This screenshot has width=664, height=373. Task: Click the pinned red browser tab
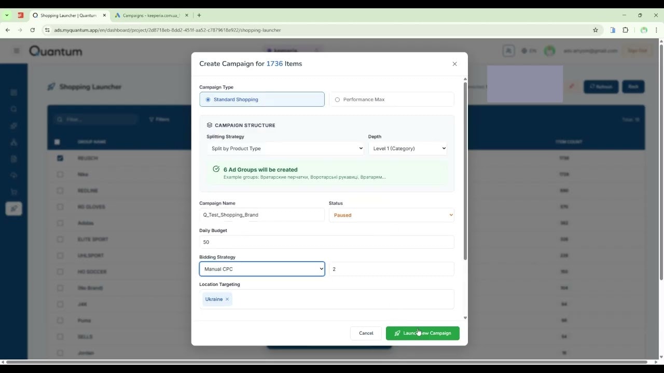click(21, 16)
